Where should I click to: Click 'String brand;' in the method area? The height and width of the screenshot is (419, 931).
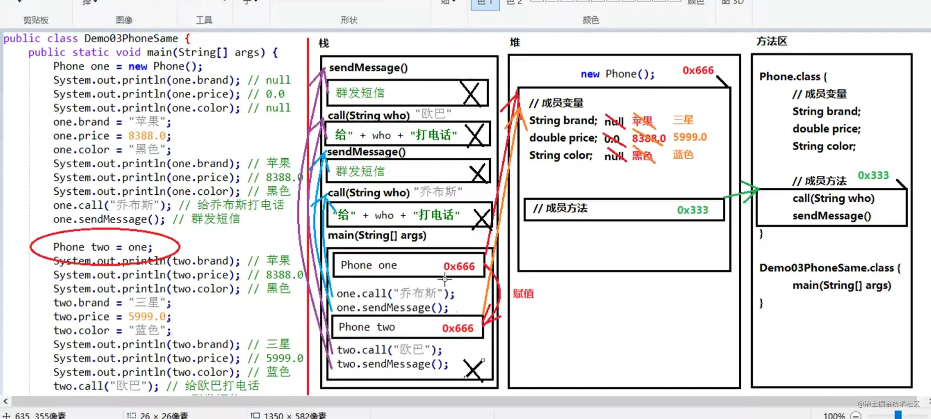point(827,111)
